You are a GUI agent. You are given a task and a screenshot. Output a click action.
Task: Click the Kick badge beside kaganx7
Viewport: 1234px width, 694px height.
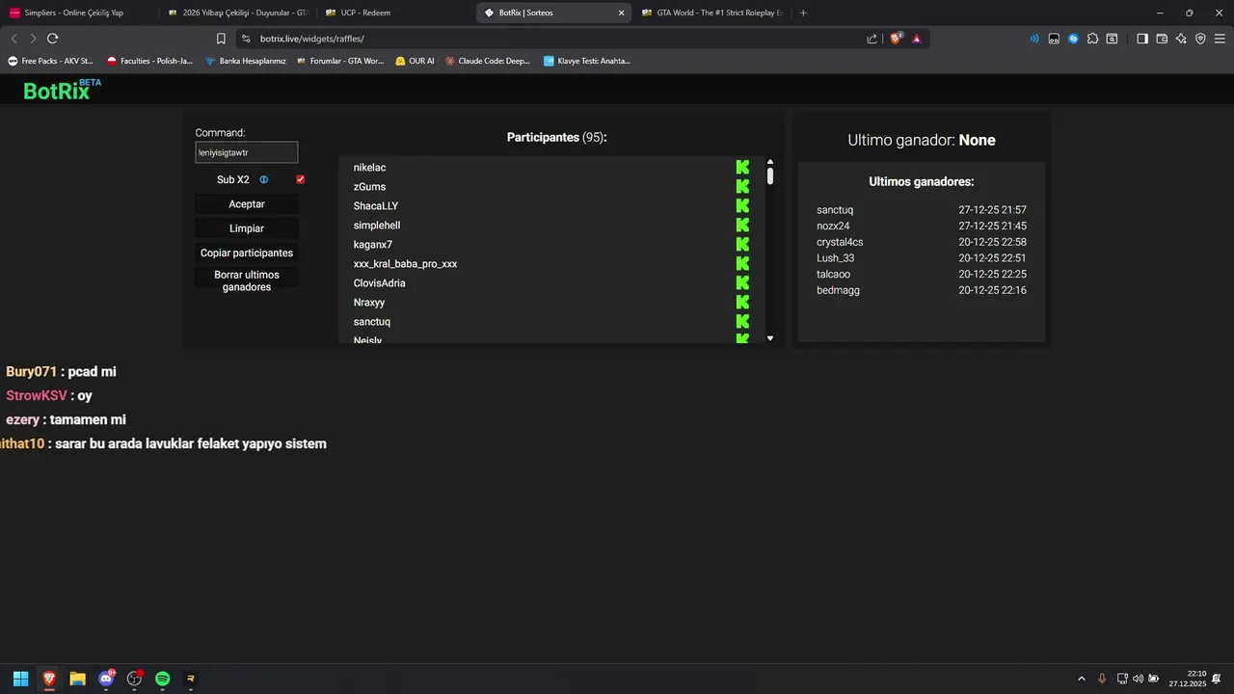pos(742,245)
